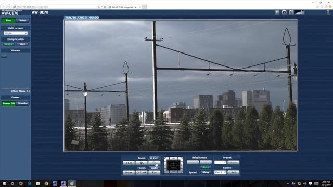Viewport: 333px width, 187px height.
Task: Tilt camera up with the up arrow
Action: (173, 158)
